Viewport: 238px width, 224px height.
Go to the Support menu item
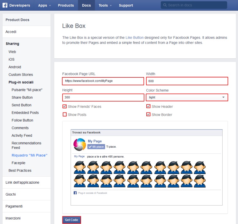(x=126, y=5)
